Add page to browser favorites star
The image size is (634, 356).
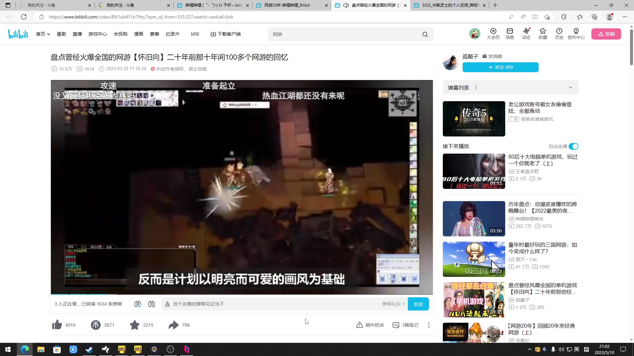coord(547,17)
